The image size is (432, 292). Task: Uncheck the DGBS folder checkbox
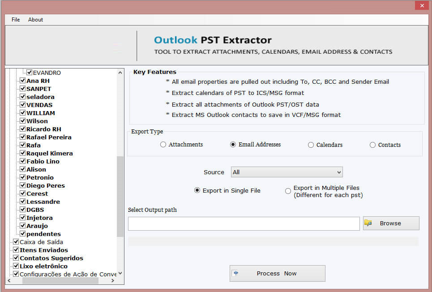pyautogui.click(x=23, y=209)
